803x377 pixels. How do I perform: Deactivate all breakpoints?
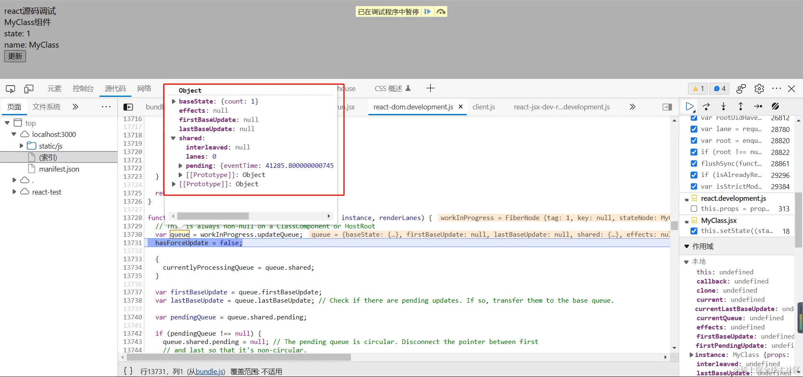(x=775, y=106)
